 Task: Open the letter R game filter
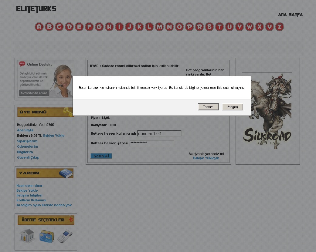coord(199,27)
